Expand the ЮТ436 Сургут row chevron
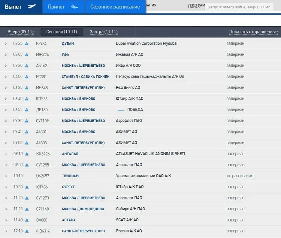 (x=6, y=187)
